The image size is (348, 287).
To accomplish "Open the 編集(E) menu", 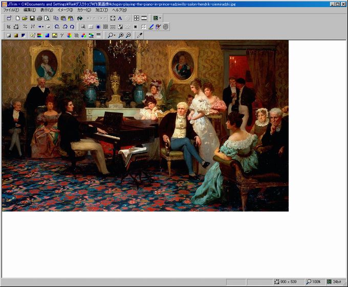I will [x=30, y=10].
